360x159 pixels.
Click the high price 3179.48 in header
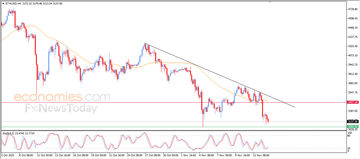(x=37, y=4)
